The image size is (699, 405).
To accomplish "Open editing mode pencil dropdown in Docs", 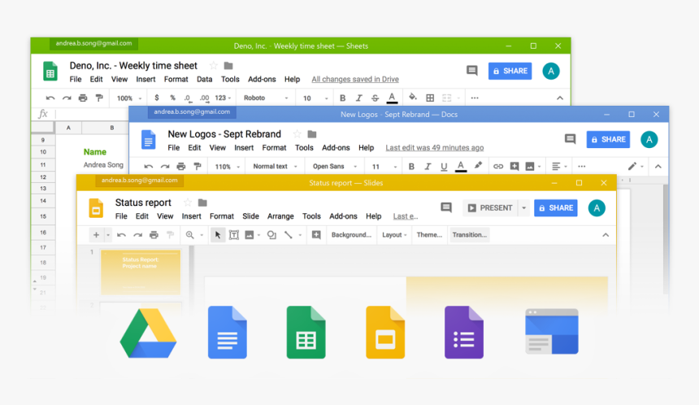I will pyautogui.click(x=636, y=167).
